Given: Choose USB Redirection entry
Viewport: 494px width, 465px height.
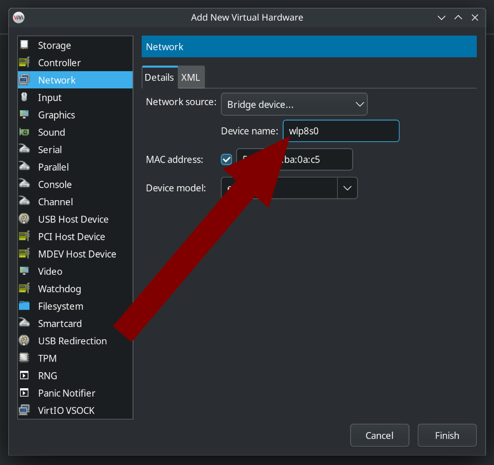Looking at the screenshot, I should 75,340.
